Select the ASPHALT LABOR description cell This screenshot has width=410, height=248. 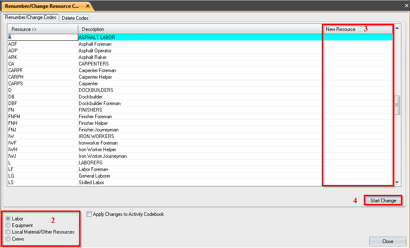click(200, 37)
